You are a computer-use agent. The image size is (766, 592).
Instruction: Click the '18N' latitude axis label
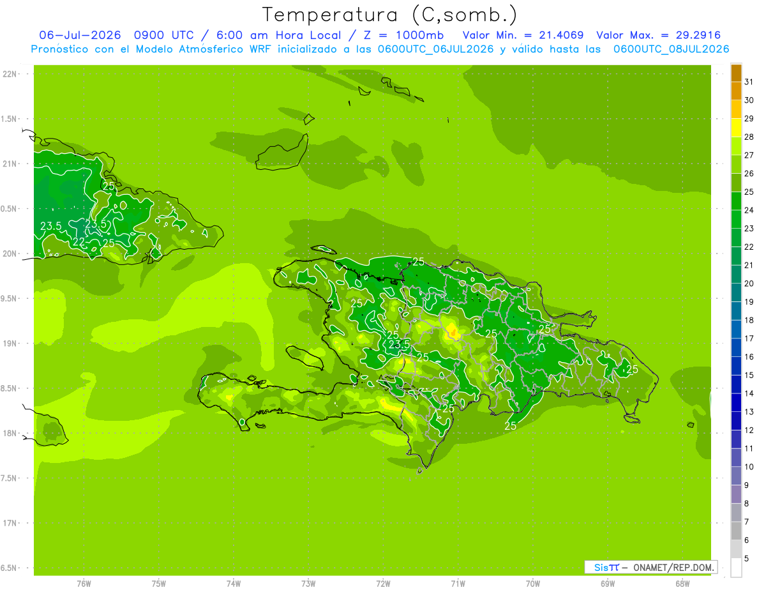click(x=10, y=433)
